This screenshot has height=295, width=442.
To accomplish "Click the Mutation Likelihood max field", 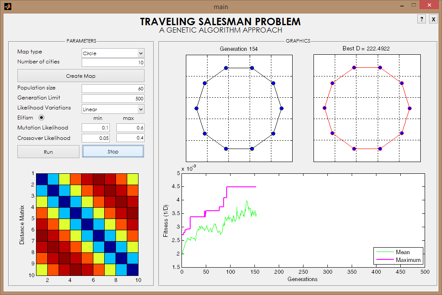I will tap(131, 128).
